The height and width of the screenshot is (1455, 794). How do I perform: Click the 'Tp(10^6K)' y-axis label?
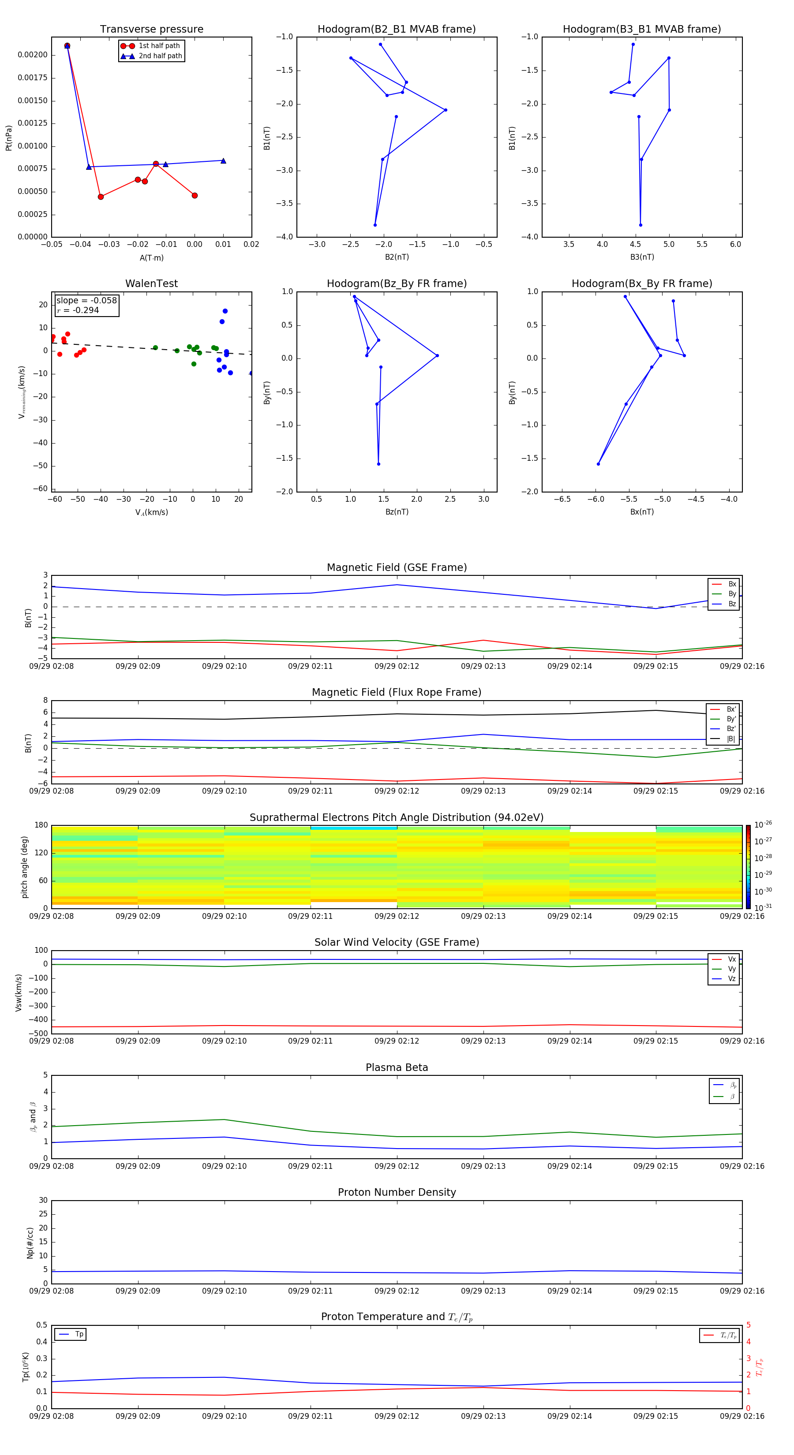pyautogui.click(x=26, y=1367)
